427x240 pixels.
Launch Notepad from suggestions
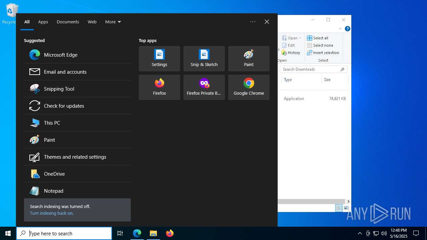pyautogui.click(x=77, y=191)
